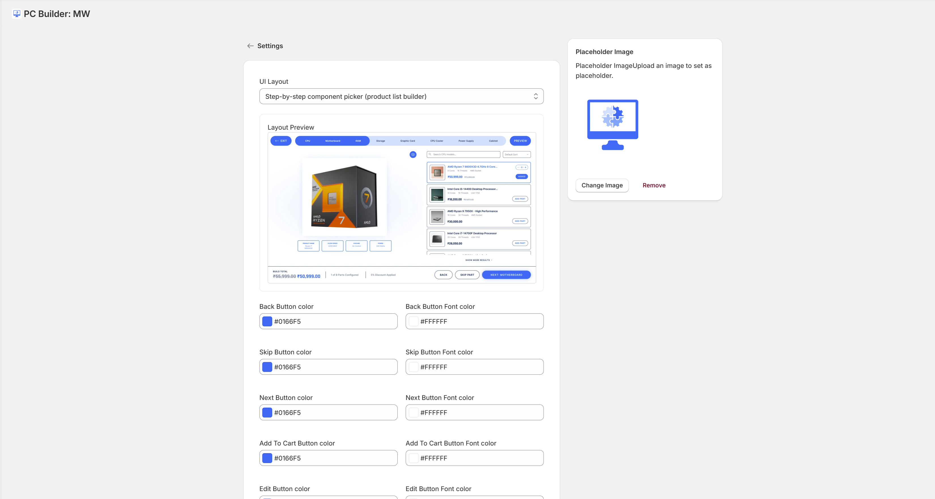Click the search magnifier in the CPU search bar
The height and width of the screenshot is (499, 935).
[x=430, y=155]
